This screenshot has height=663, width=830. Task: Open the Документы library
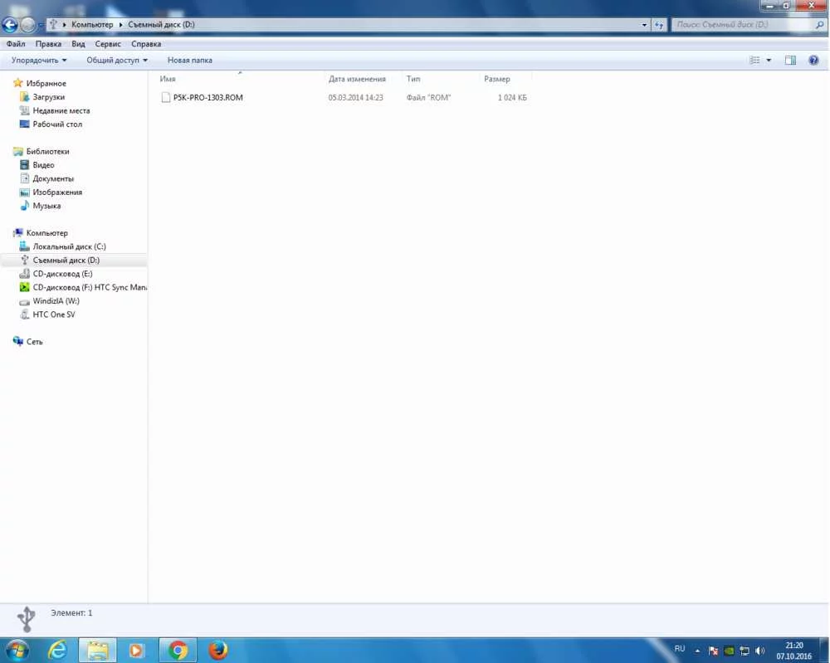pos(53,179)
